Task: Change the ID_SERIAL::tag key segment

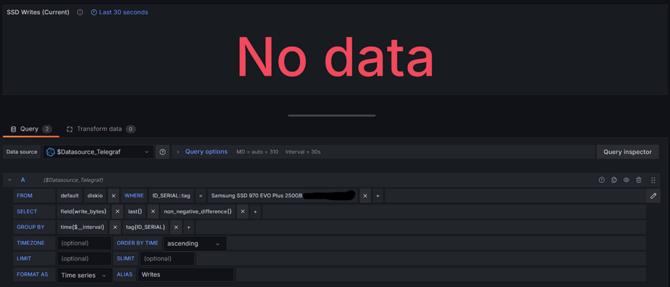Action: (x=172, y=196)
